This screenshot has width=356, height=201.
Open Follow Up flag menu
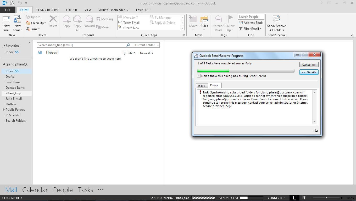(230, 23)
